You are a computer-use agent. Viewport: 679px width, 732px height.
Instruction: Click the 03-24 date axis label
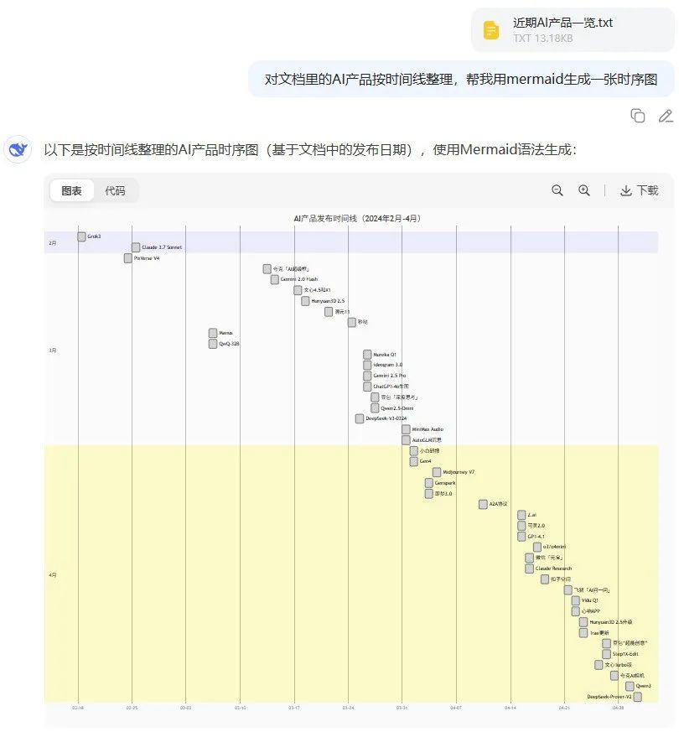click(x=348, y=709)
